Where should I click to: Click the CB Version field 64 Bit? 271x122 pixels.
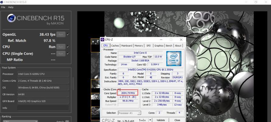pos(43,94)
